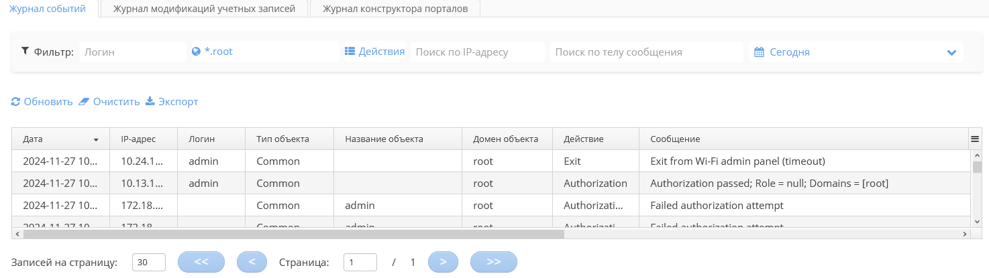
Task: Expand the Сегодня date range dropdown
Action: 951,52
